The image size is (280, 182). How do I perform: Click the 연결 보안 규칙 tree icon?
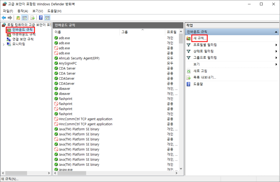coord(9,39)
